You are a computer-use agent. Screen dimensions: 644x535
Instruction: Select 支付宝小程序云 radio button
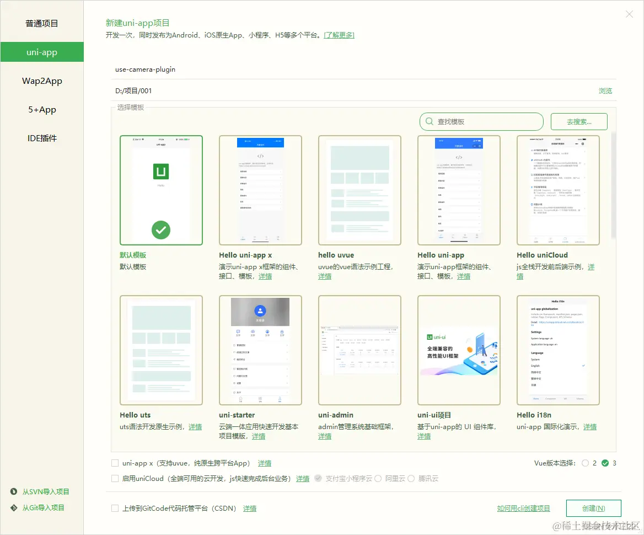pyautogui.click(x=318, y=478)
